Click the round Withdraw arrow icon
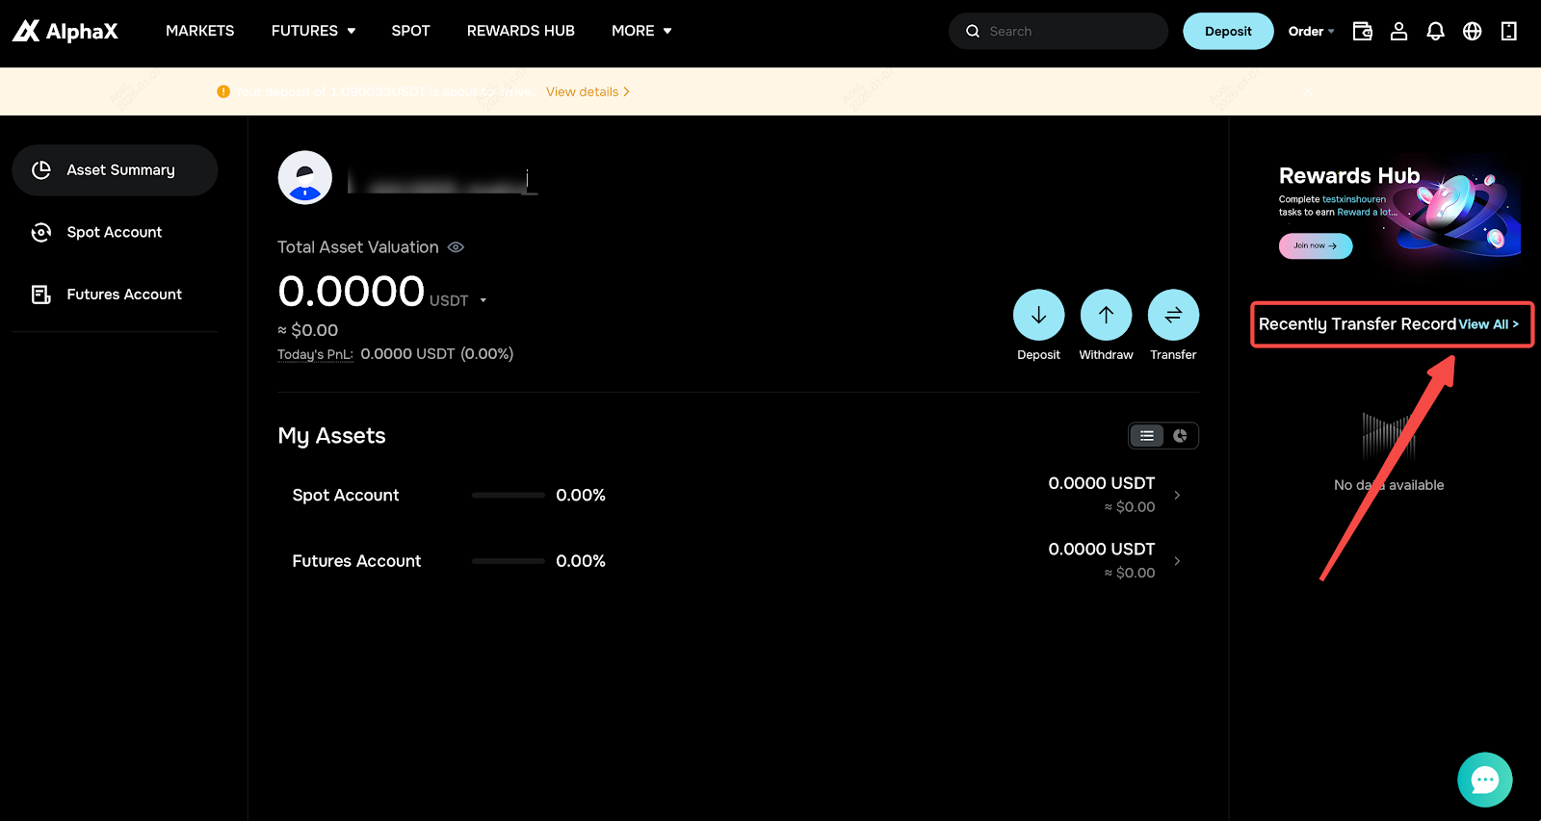The width and height of the screenshot is (1541, 821). [x=1106, y=315]
